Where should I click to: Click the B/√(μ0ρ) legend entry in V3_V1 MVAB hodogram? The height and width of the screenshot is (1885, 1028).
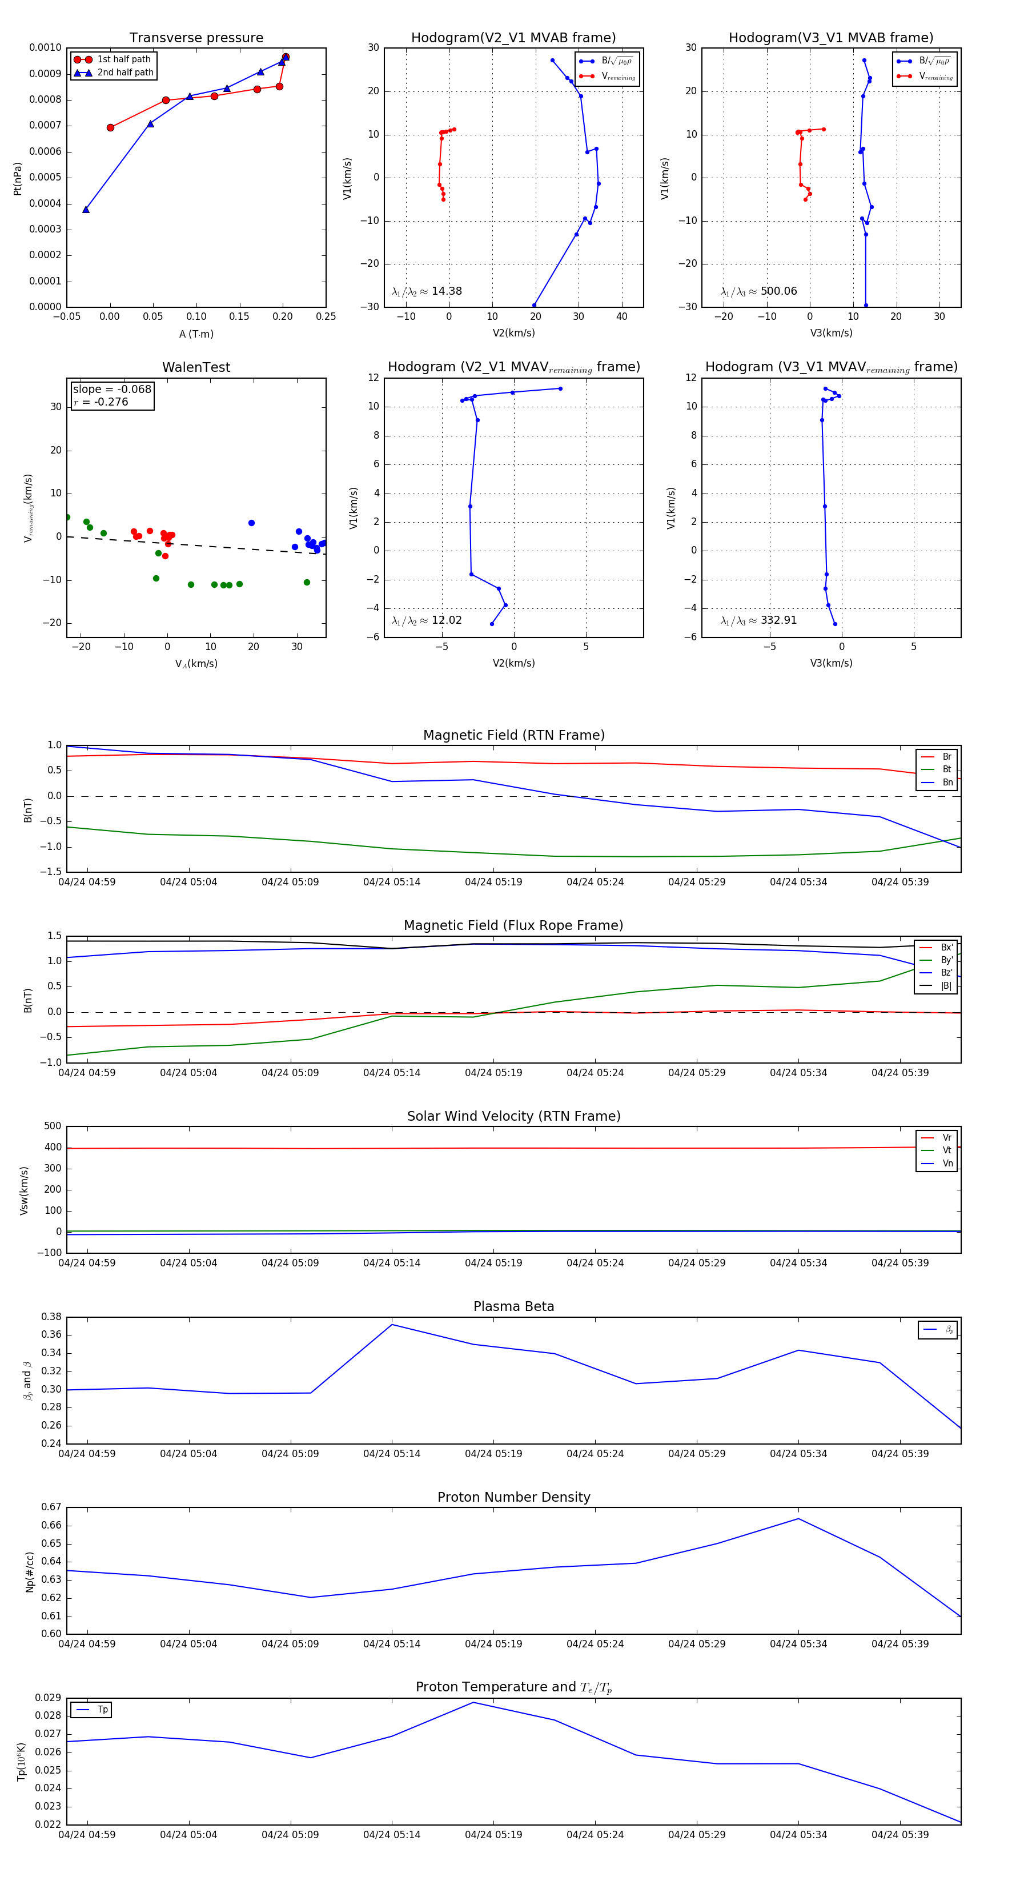click(x=924, y=61)
